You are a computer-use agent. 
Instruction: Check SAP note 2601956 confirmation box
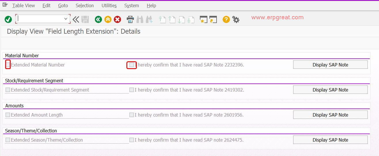(x=132, y=115)
